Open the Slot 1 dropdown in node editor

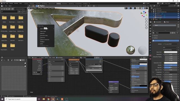click(x=76, y=58)
